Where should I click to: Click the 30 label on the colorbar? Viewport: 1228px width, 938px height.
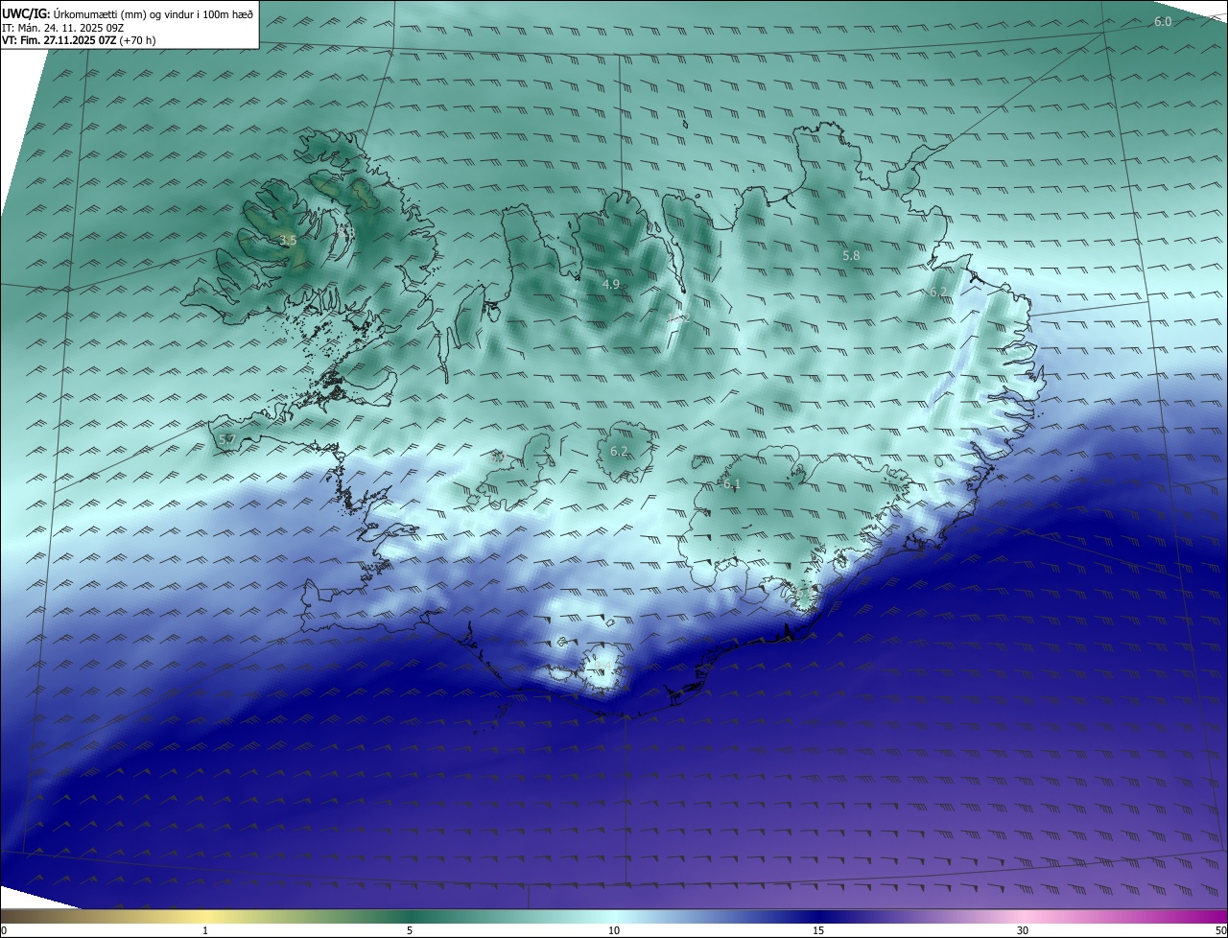(x=1023, y=930)
